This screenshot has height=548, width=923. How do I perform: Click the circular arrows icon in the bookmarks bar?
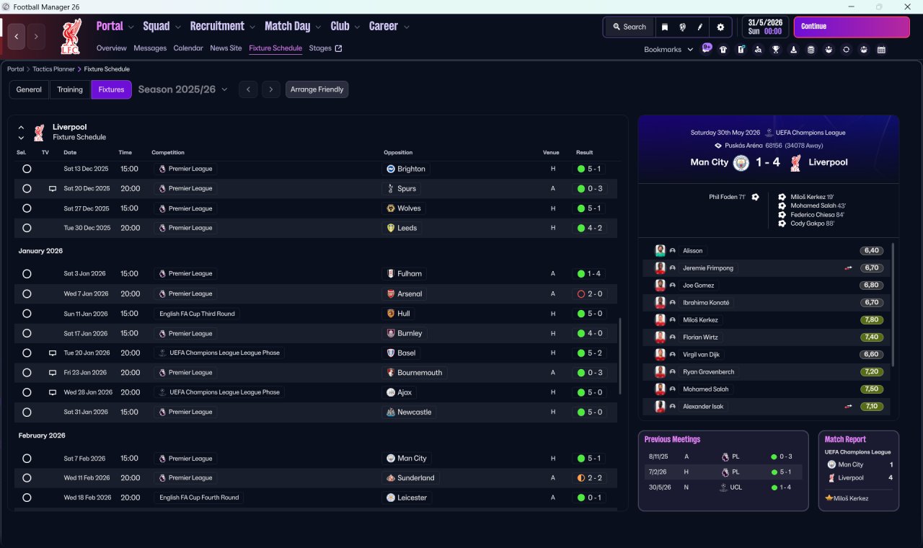pyautogui.click(x=846, y=50)
